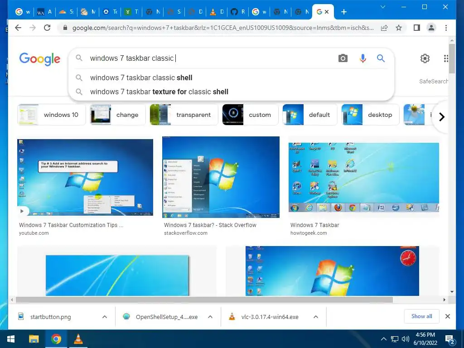
Task: Filter results by 'desktop' chip
Action: pyautogui.click(x=370, y=115)
